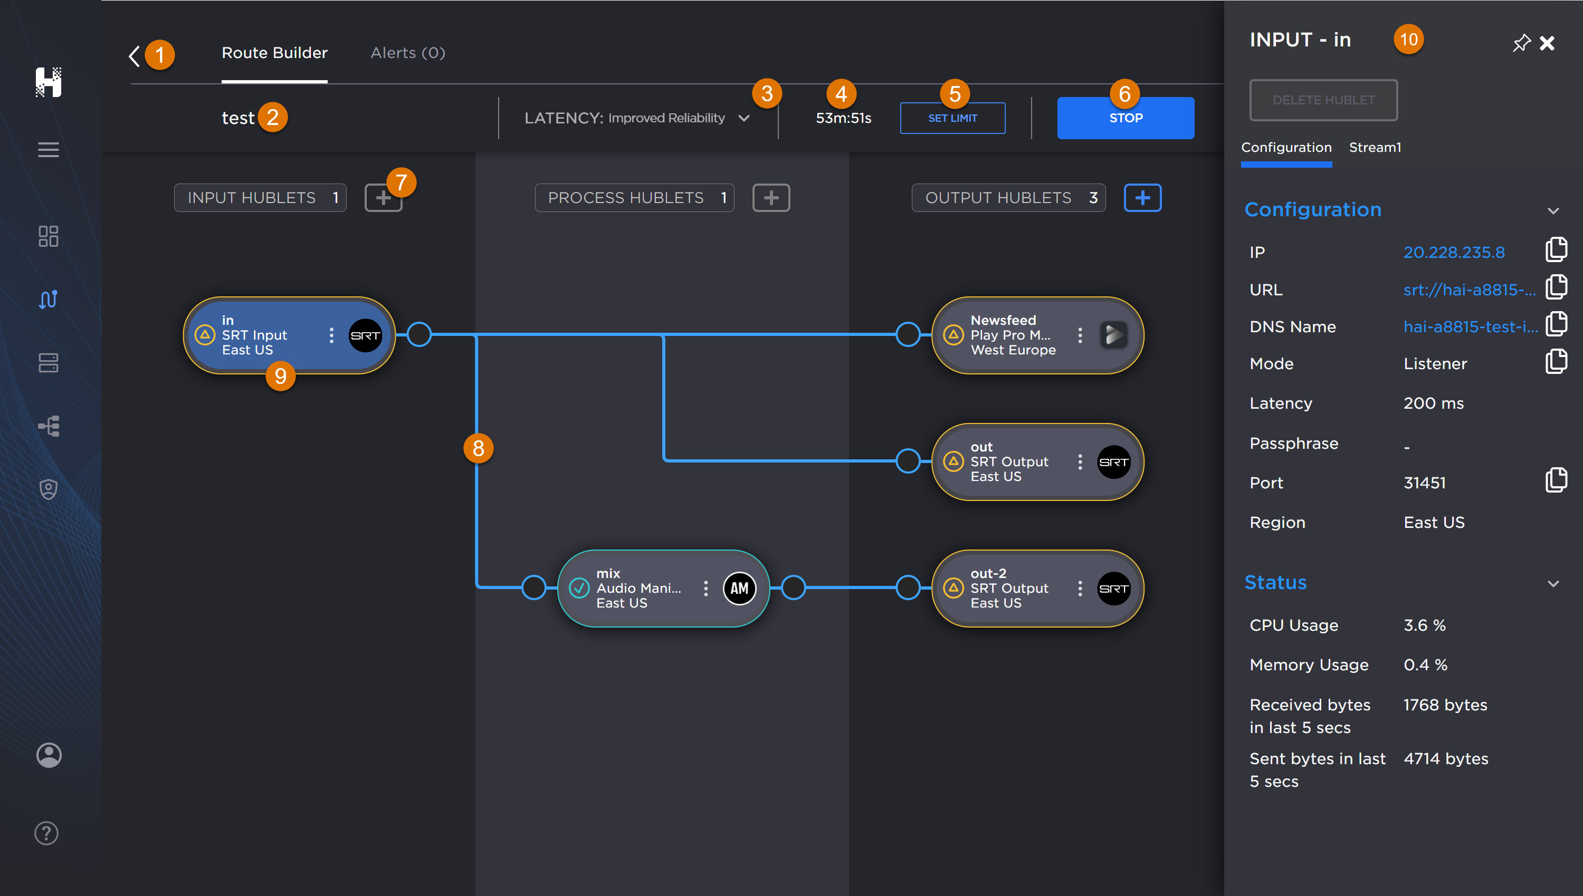Open the servers icon in the sidebar

tap(49, 363)
